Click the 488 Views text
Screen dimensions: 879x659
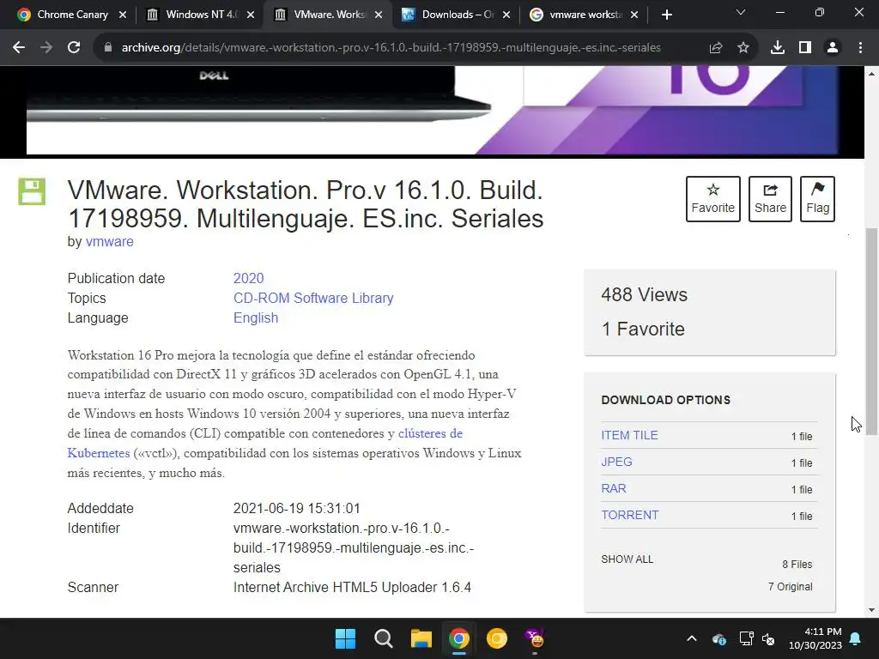tap(644, 295)
